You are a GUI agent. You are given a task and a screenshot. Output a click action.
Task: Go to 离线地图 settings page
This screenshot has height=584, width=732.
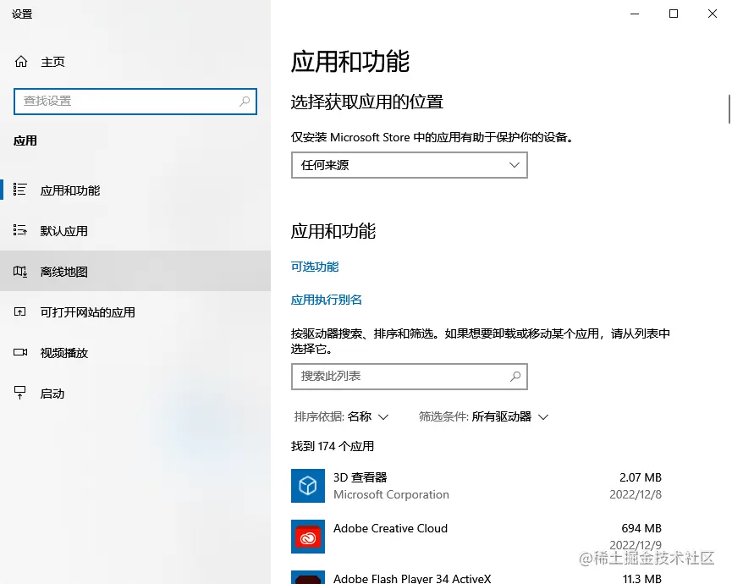pyautogui.click(x=135, y=271)
